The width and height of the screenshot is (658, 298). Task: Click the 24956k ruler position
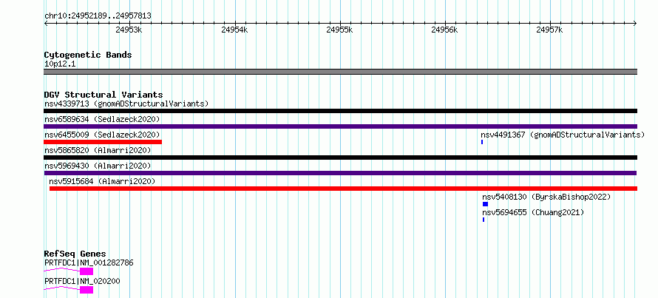pyautogui.click(x=445, y=30)
